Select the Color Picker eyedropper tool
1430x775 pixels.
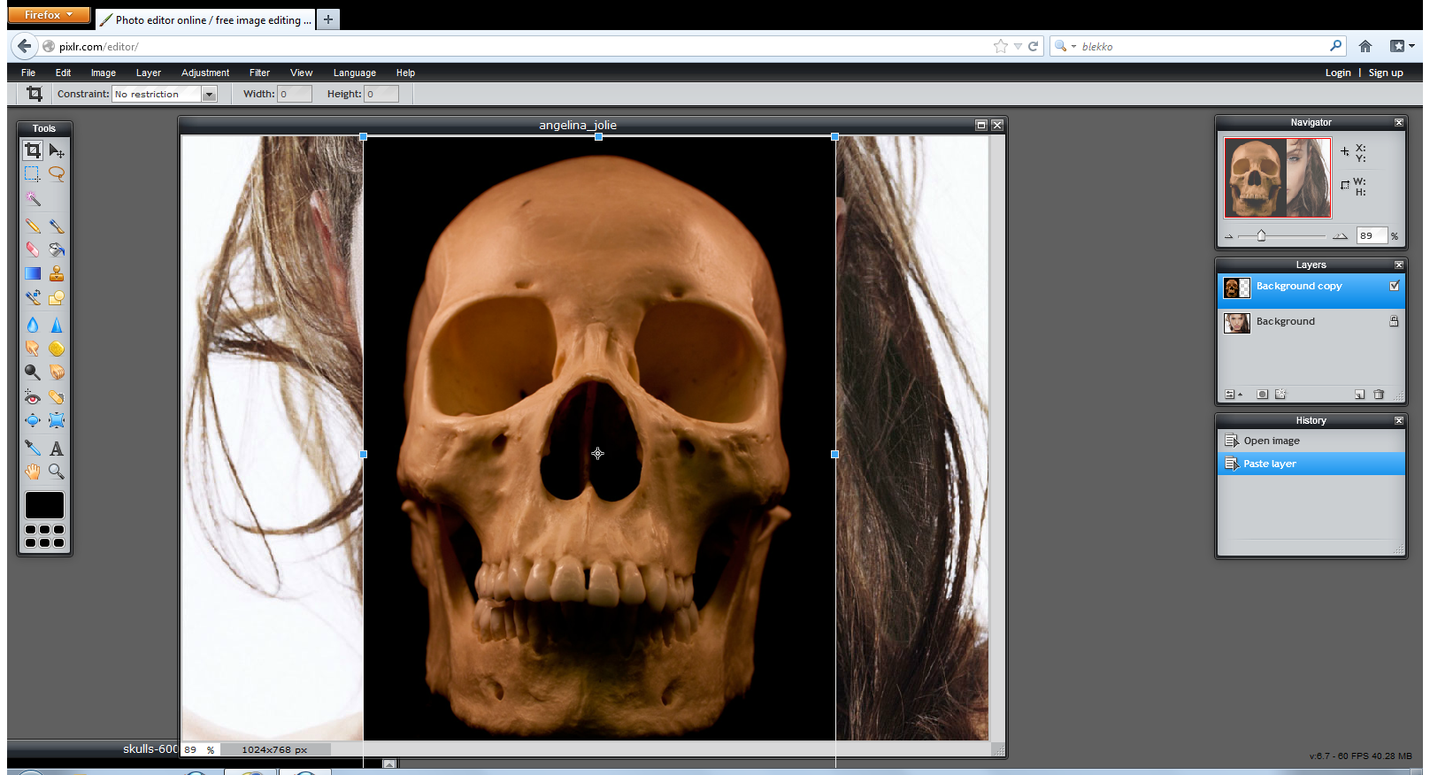(33, 448)
